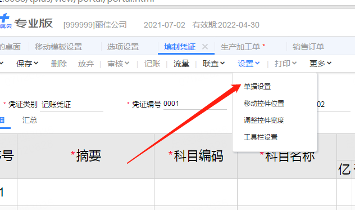Click the 放弃 toolbar button
The width and height of the screenshot is (355, 210).
[x=86, y=64]
